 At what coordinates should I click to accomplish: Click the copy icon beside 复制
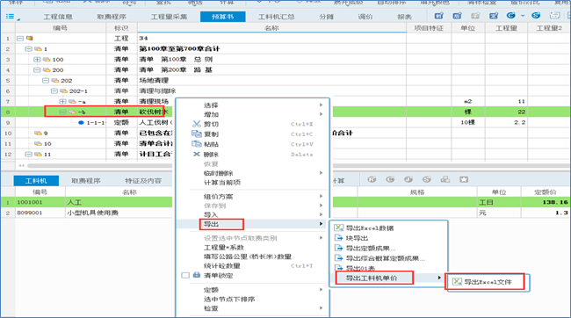click(196, 134)
